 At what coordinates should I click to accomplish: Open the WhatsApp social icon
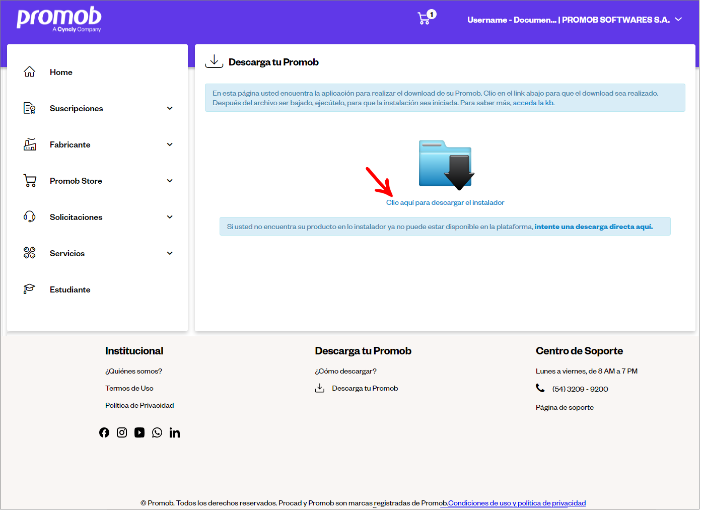coord(157,433)
